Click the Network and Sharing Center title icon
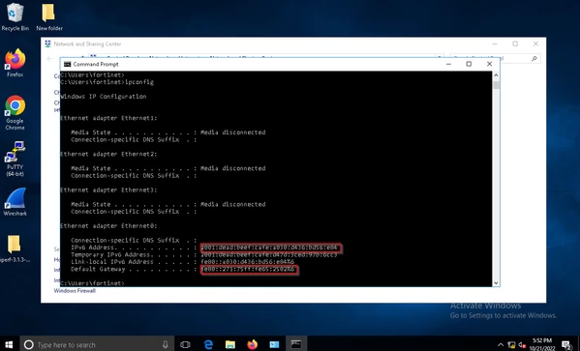Image resolution: width=580 pixels, height=351 pixels. point(47,44)
